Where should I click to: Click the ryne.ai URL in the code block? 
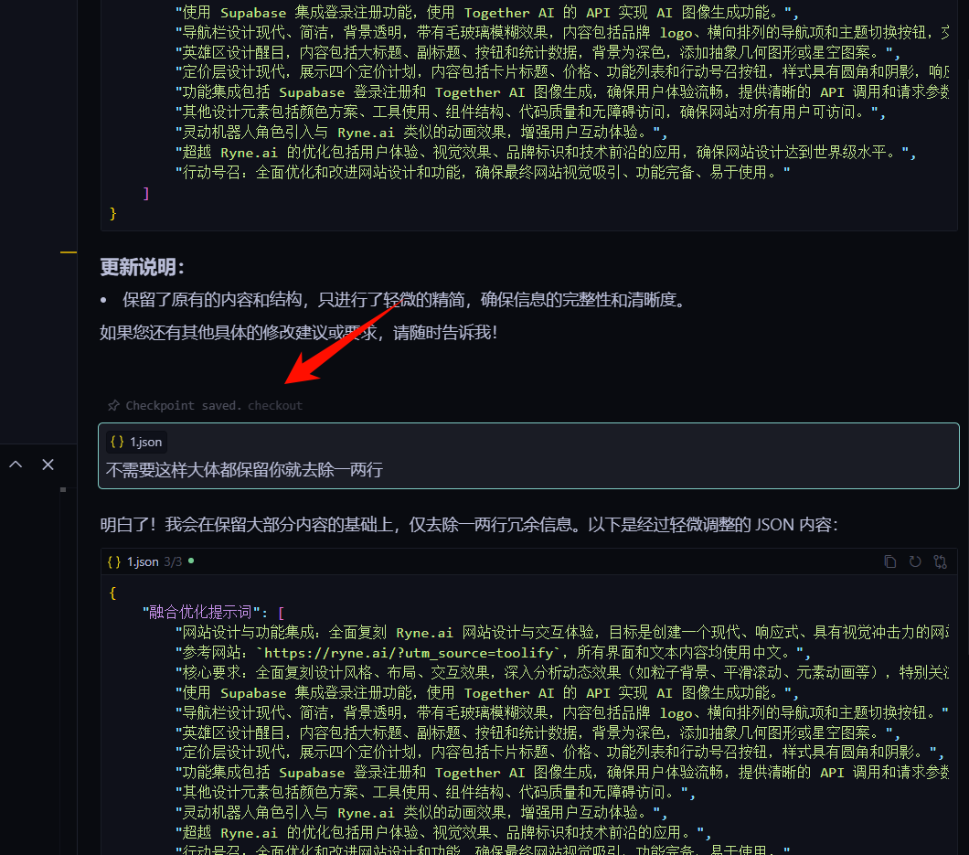click(408, 653)
